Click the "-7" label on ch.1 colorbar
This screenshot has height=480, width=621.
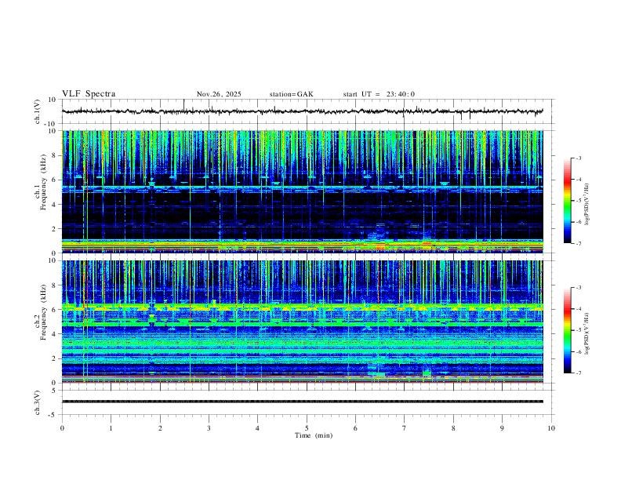579,244
